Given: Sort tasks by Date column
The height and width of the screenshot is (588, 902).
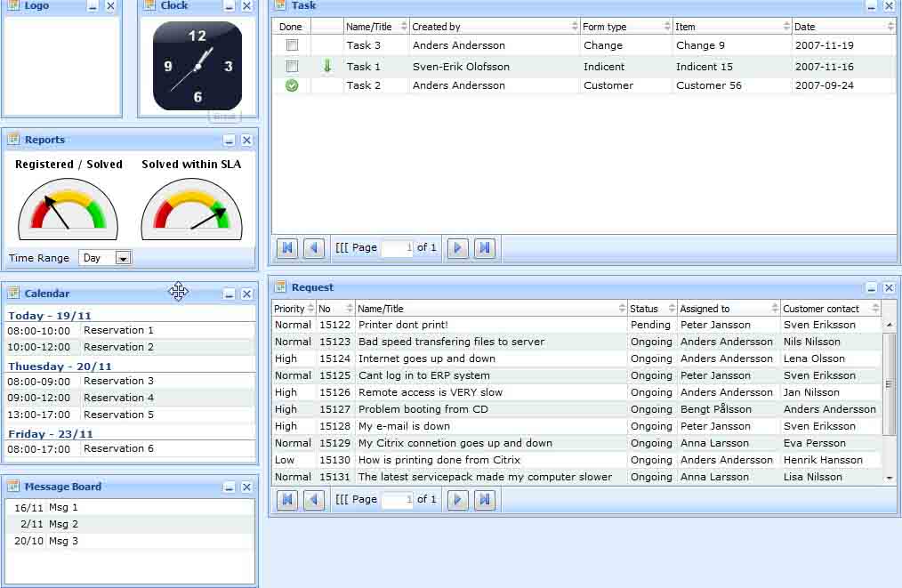Looking at the screenshot, I should (x=843, y=27).
